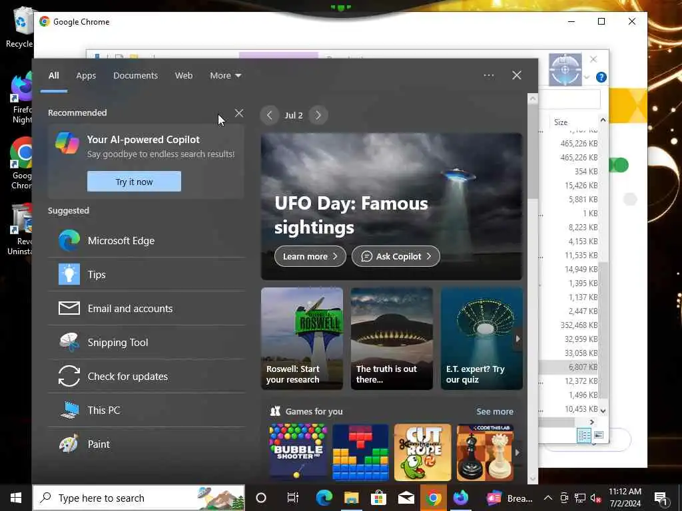Open the E.T. expert quiz card
682x511 pixels.
coord(482,339)
